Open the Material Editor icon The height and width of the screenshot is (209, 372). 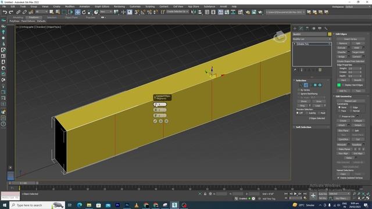tap(240, 12)
